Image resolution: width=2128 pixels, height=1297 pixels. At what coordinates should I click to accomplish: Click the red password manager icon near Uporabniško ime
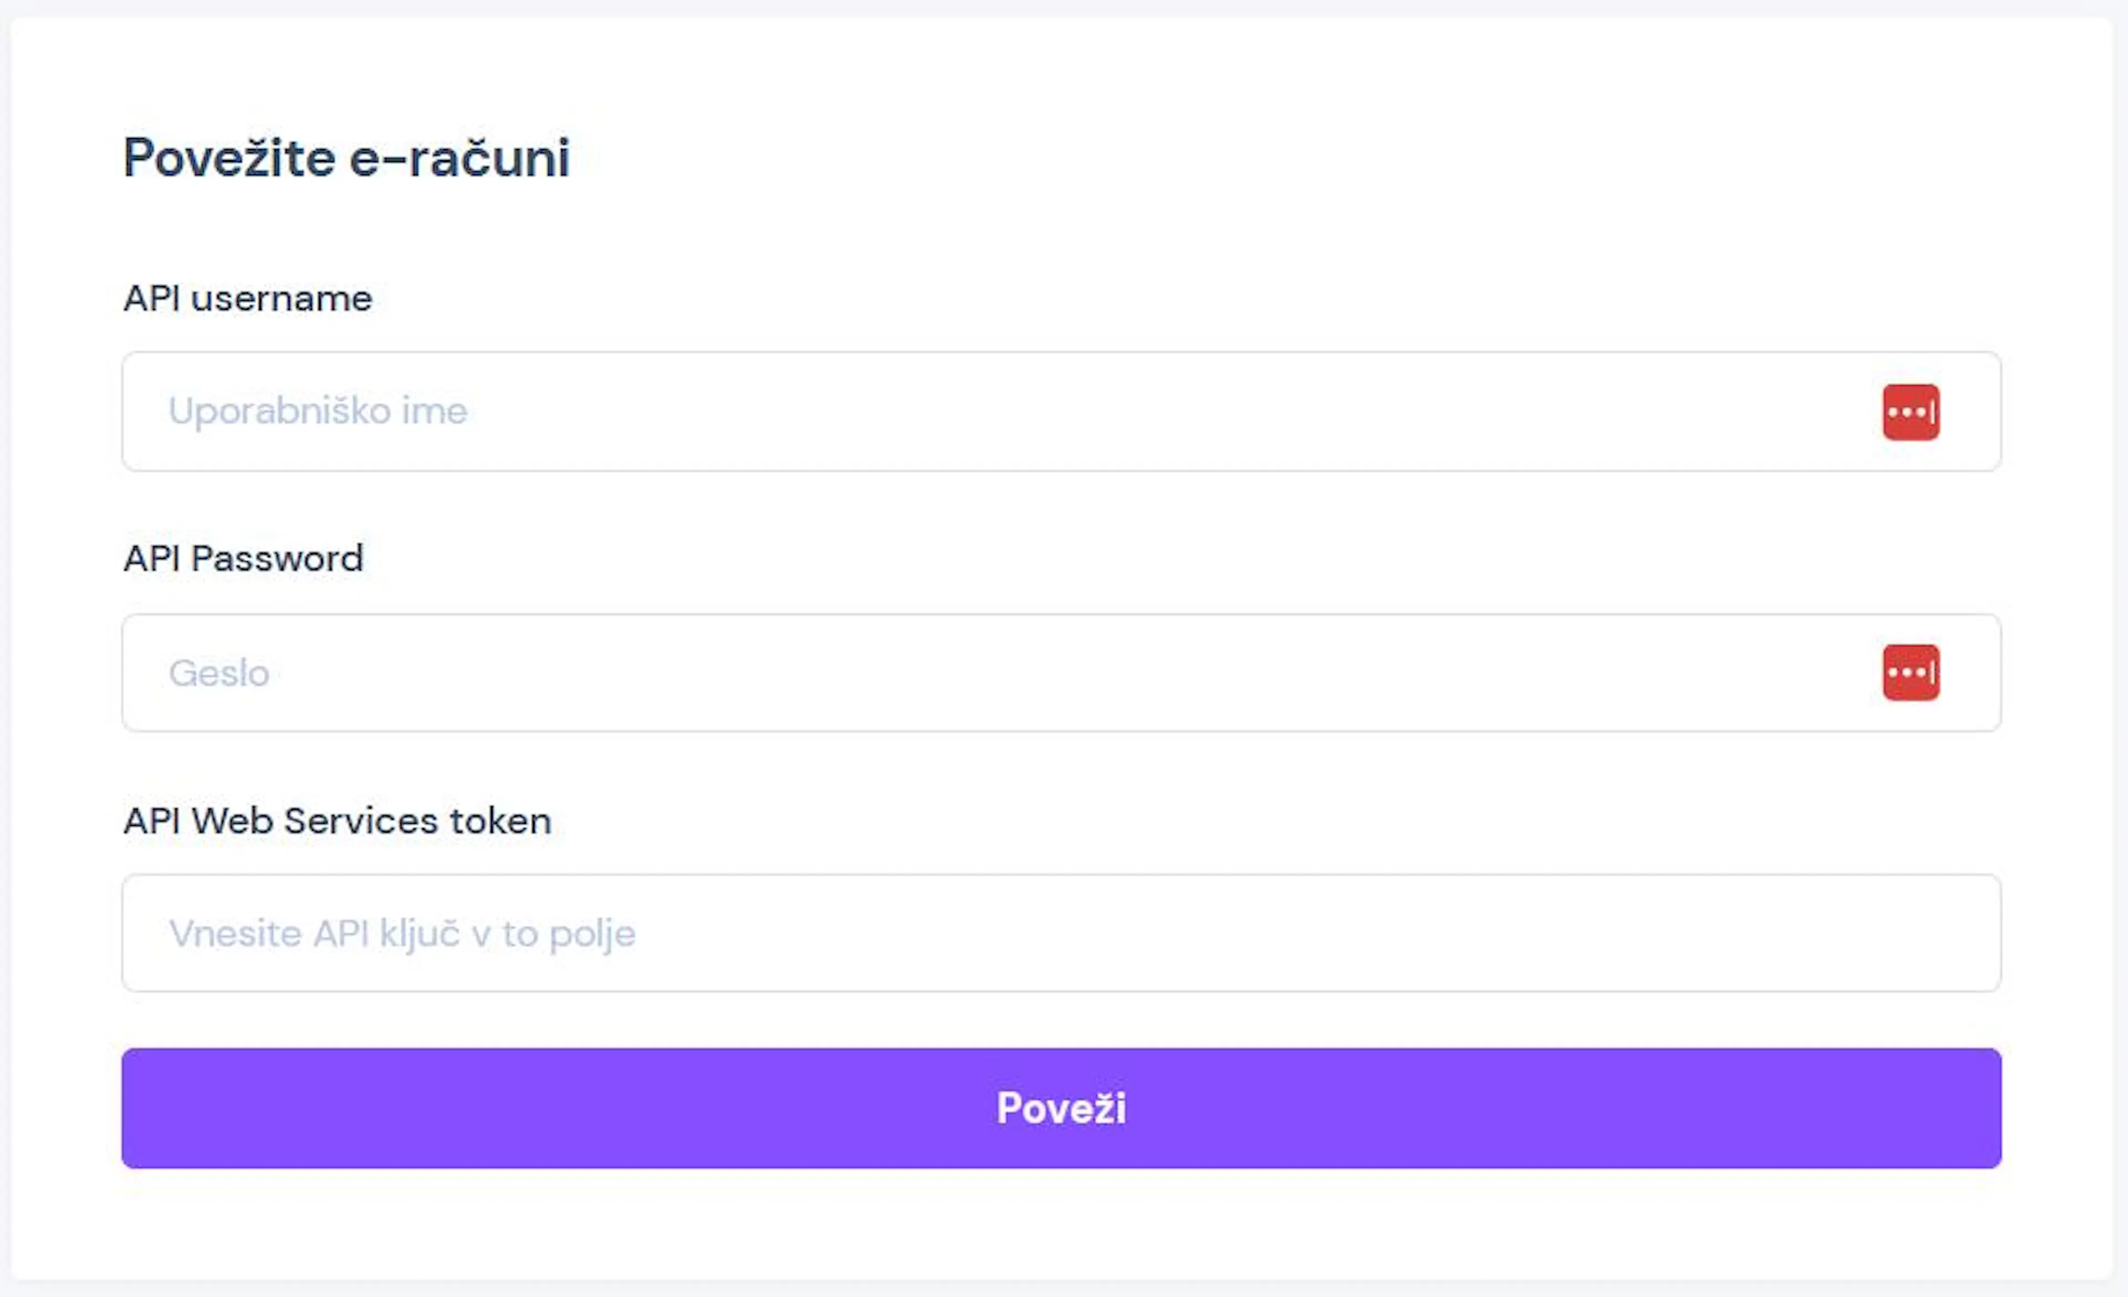(x=1911, y=413)
